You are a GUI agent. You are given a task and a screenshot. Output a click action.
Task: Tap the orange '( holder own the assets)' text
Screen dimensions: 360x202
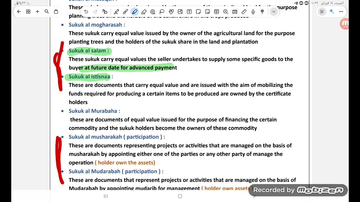[125, 163]
